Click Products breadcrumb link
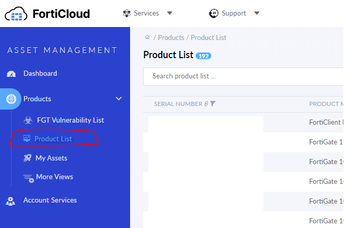Screen dimensions: 345x228 click(x=171, y=37)
